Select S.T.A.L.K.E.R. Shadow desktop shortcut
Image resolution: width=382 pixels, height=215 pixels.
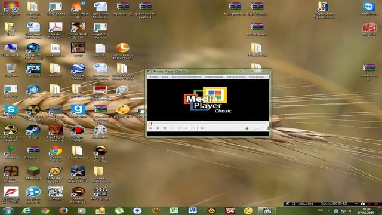(11, 133)
